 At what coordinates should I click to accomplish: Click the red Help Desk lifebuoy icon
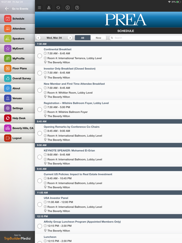coord(8,118)
